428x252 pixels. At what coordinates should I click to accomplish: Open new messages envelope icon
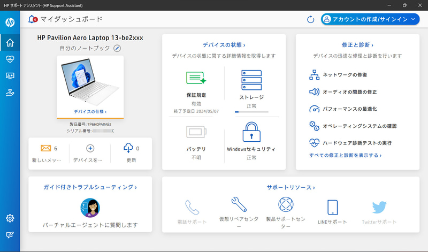(x=45, y=148)
